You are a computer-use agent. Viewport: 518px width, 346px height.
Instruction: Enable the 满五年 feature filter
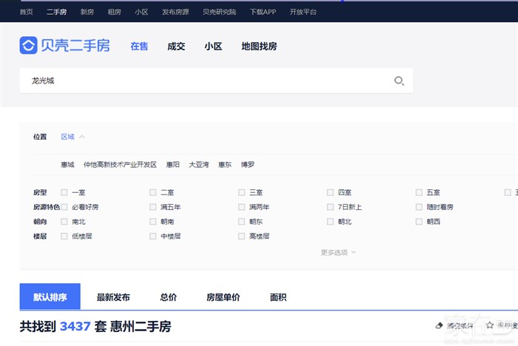153,207
